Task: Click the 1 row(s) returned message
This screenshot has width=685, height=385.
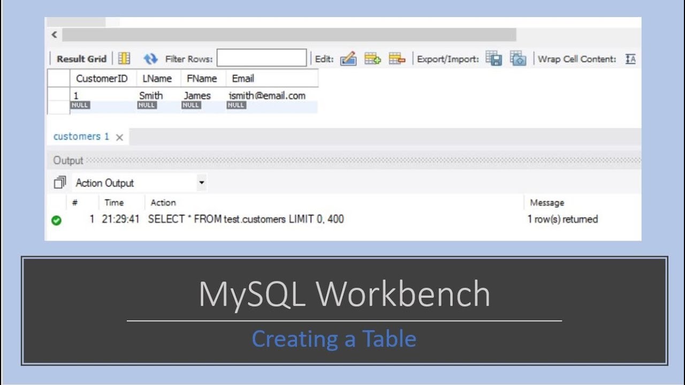Action: (563, 219)
